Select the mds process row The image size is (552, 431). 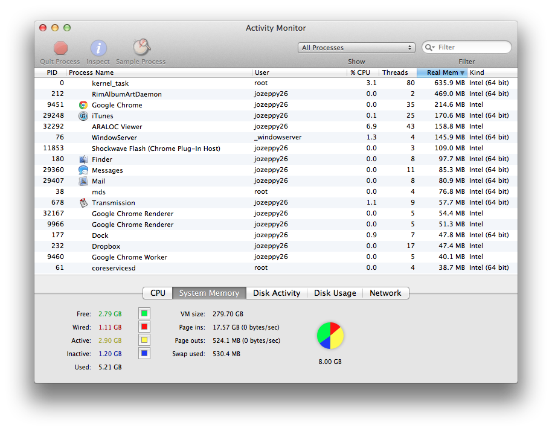point(276,192)
